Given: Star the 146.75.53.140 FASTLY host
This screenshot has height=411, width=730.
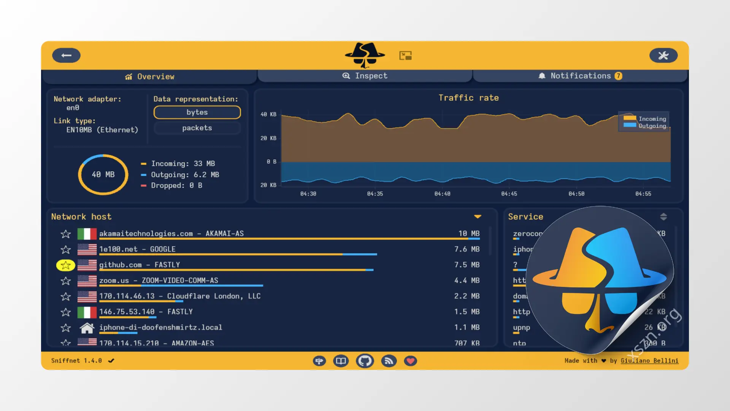Looking at the screenshot, I should pos(66,312).
